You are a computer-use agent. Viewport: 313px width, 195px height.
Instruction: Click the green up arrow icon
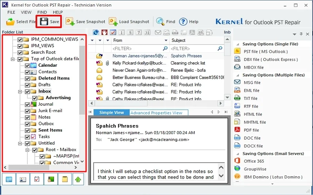[79, 179]
